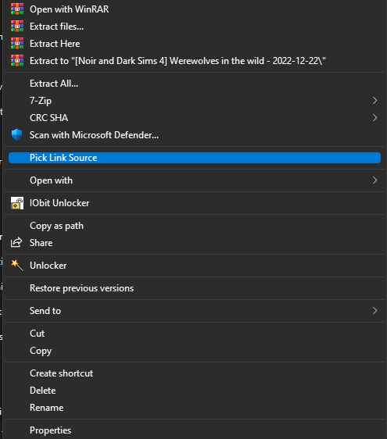Screen dimensions: 387x439
Task: Click the WinRAR icon beside Extract Here
Action: (x=17, y=44)
